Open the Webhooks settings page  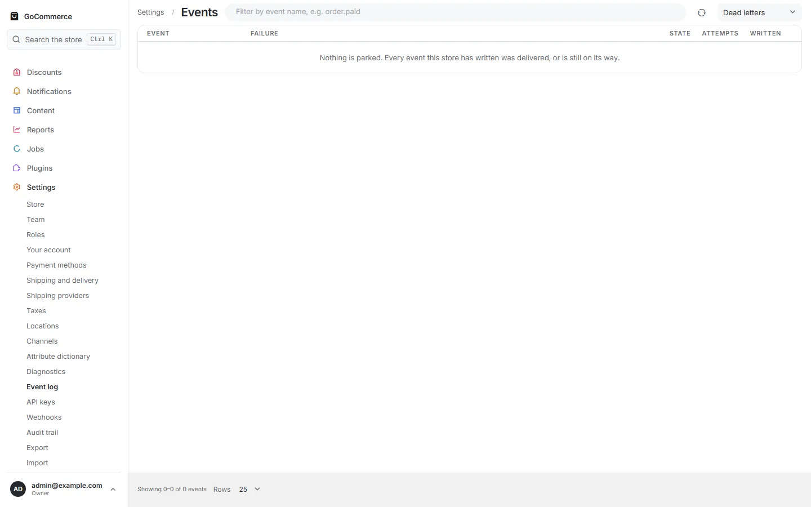44,417
